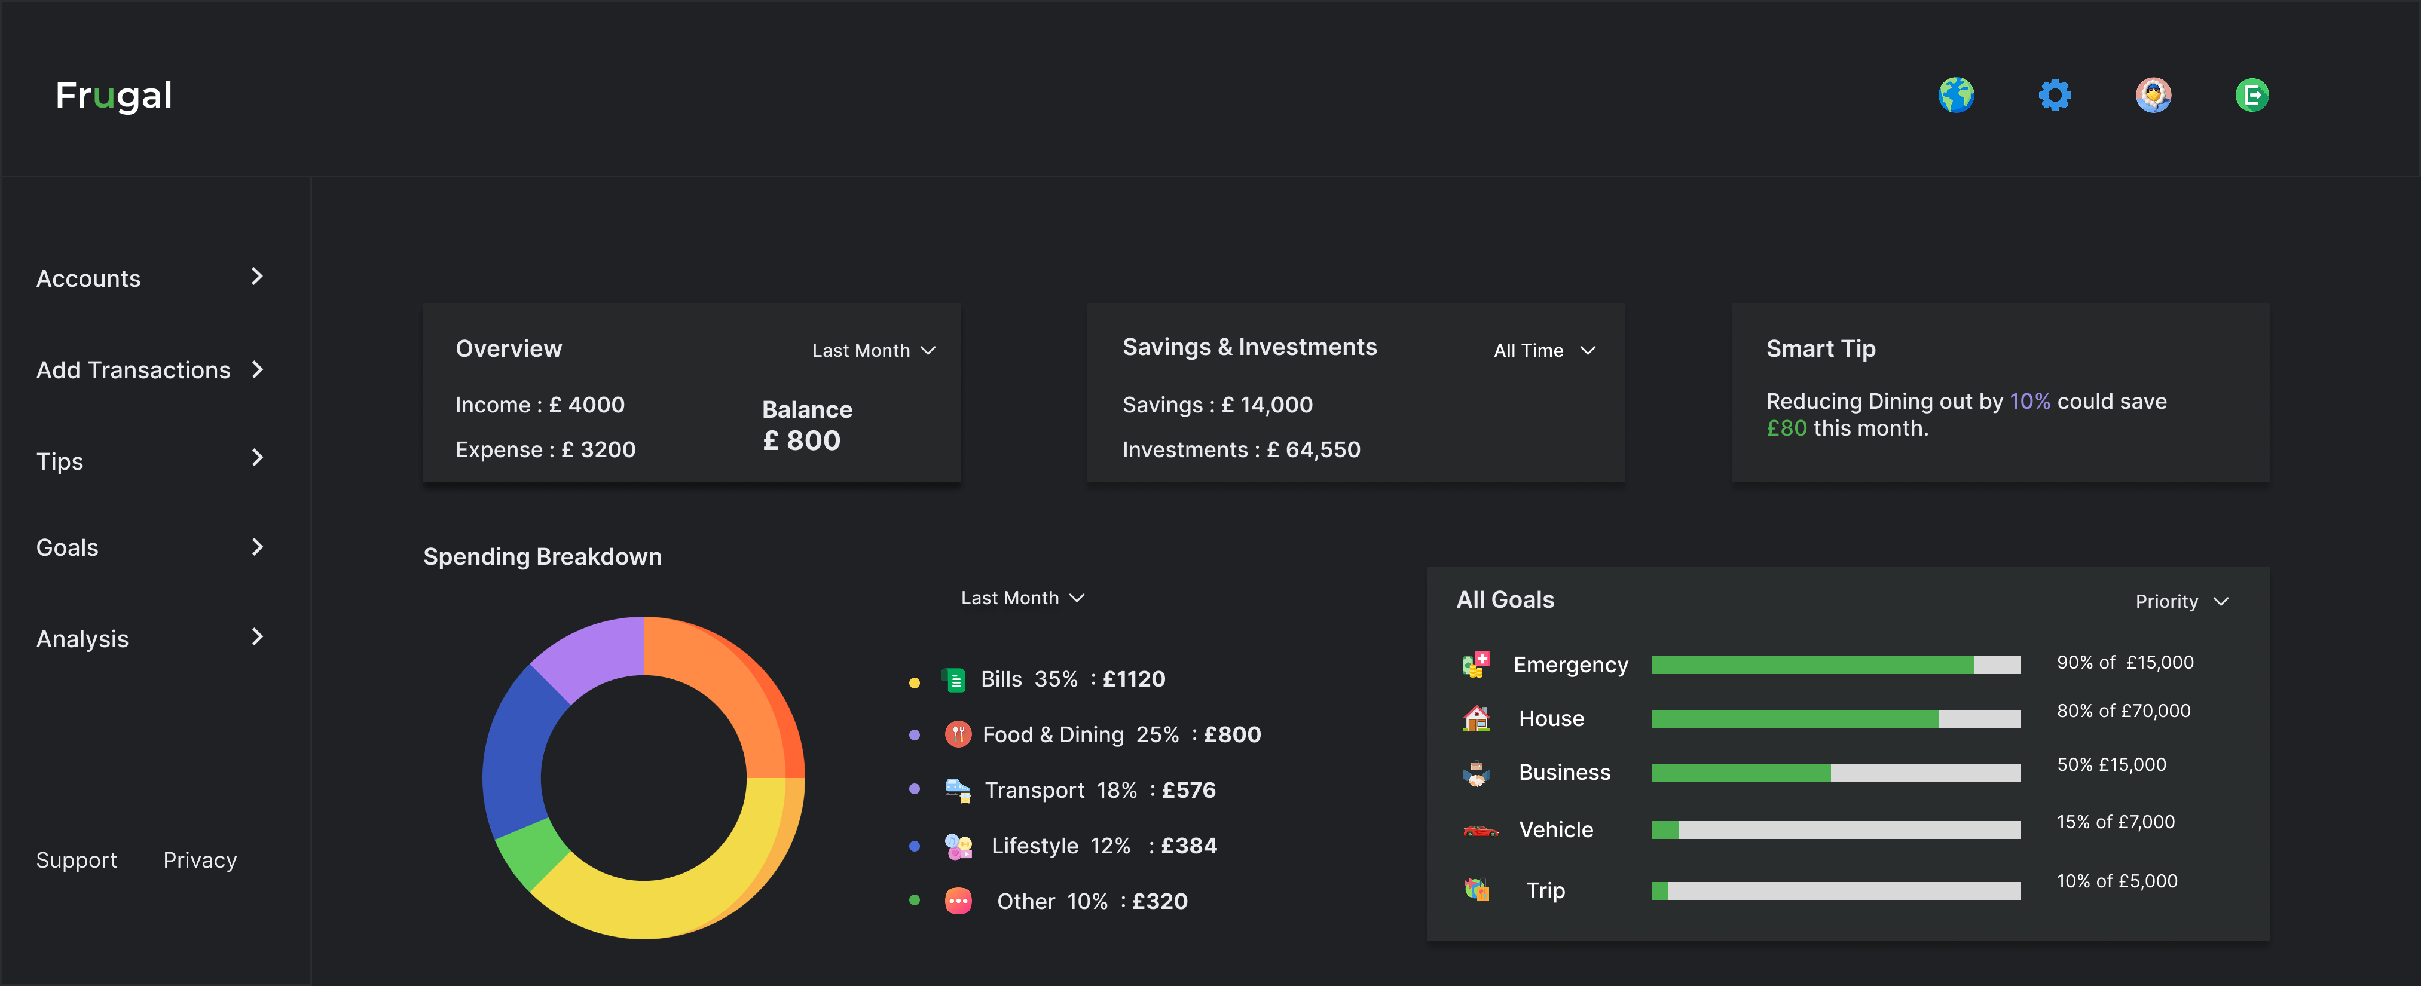Expand the Accounts chevron arrow
The image size is (2421, 986).
(258, 276)
